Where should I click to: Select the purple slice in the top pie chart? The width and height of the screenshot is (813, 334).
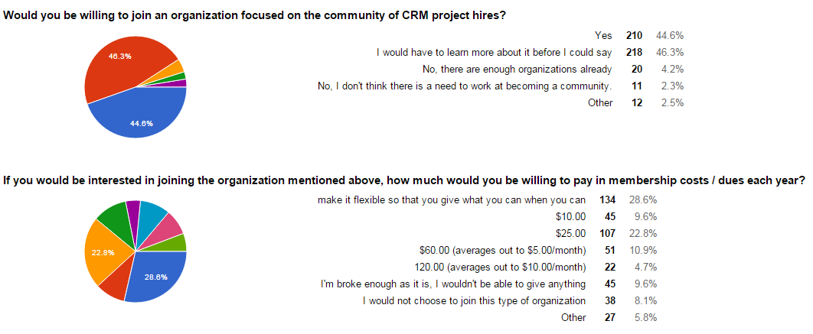[x=181, y=83]
